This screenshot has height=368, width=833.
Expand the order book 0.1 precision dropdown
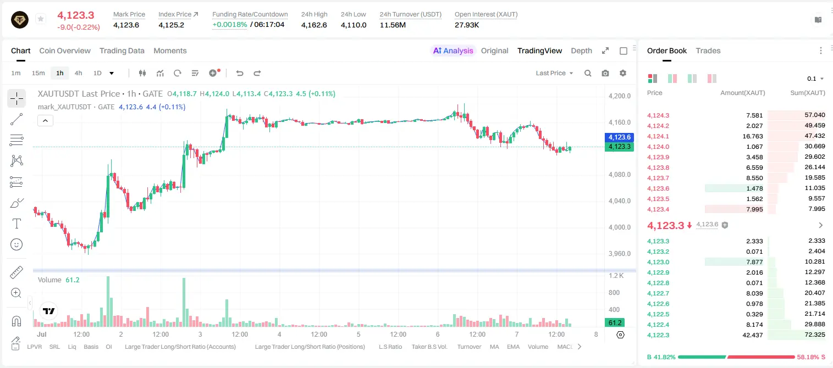pyautogui.click(x=815, y=79)
